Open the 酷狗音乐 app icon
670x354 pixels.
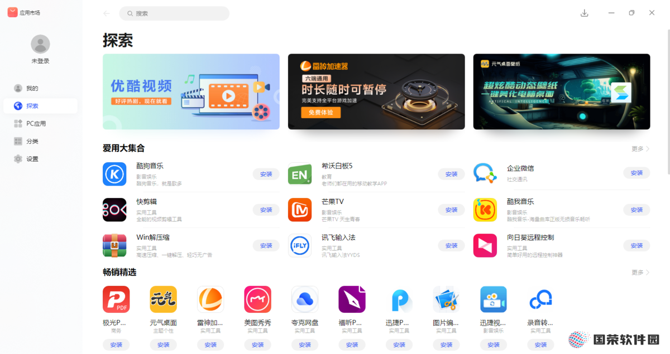[114, 174]
